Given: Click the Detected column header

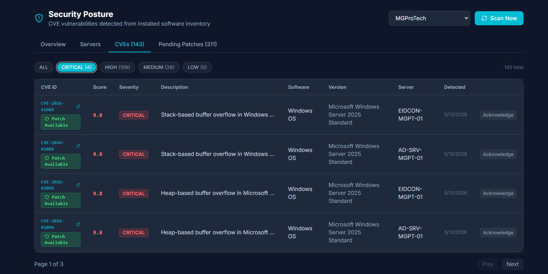Looking at the screenshot, I should click(x=455, y=87).
